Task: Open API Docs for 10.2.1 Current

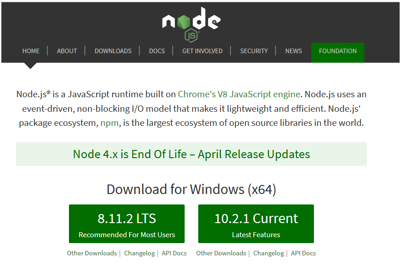Action: [303, 253]
